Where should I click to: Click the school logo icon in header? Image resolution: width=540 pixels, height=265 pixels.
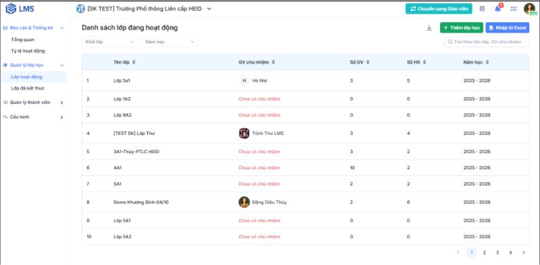80,9
